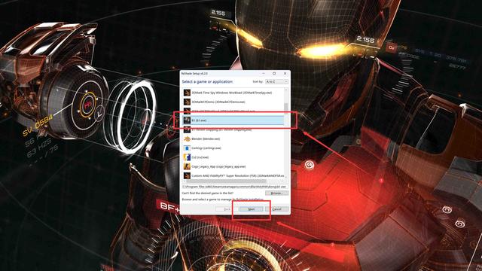
Task: Click the Cancel button
Action: pyautogui.click(x=276, y=209)
